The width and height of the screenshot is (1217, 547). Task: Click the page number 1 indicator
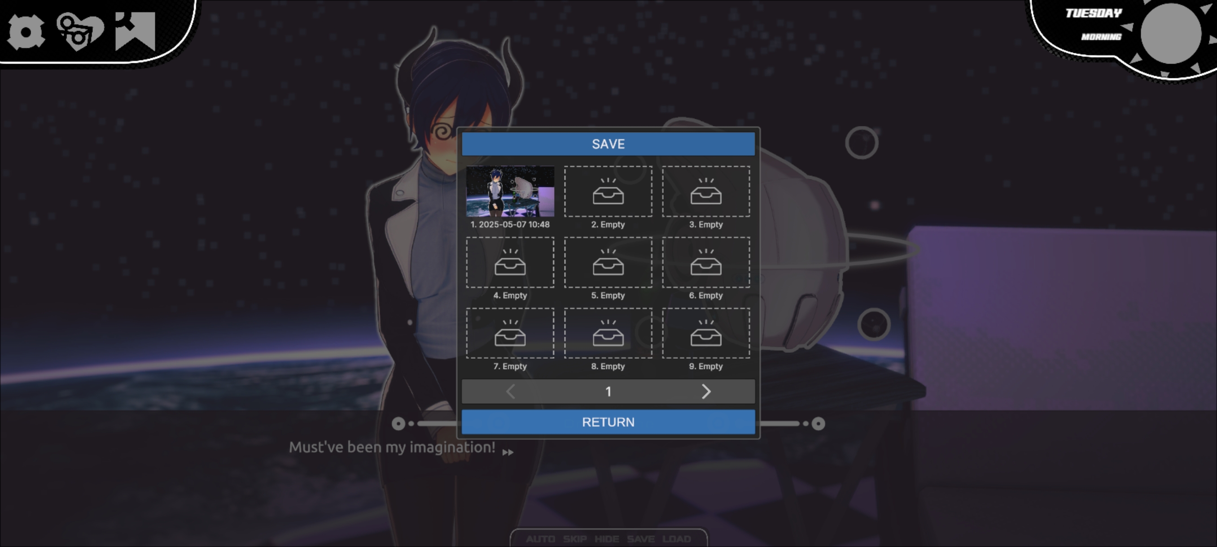pos(608,392)
